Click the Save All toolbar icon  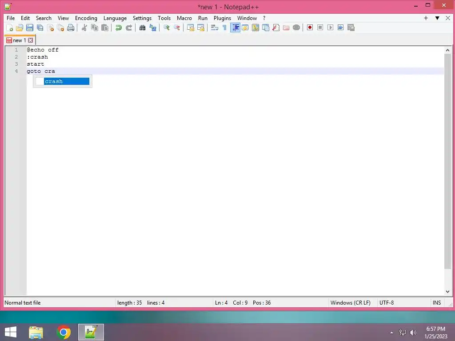[x=40, y=28]
